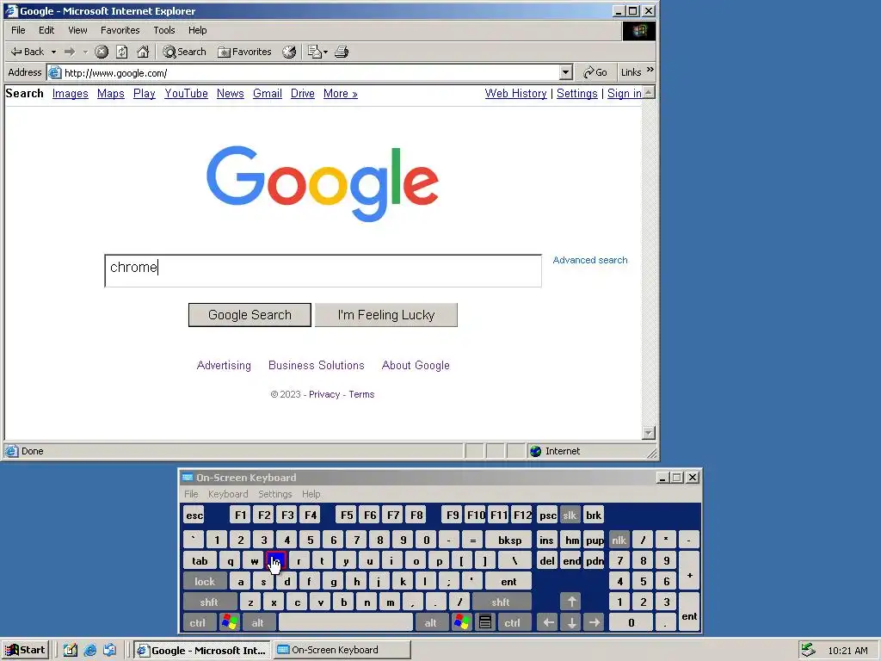Screen dimensions: 881x661
Task: Click the up arrow key on On-Screen Keyboard
Action: 571,602
